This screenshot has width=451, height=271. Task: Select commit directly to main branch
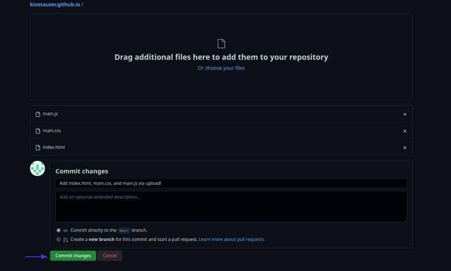click(x=59, y=230)
